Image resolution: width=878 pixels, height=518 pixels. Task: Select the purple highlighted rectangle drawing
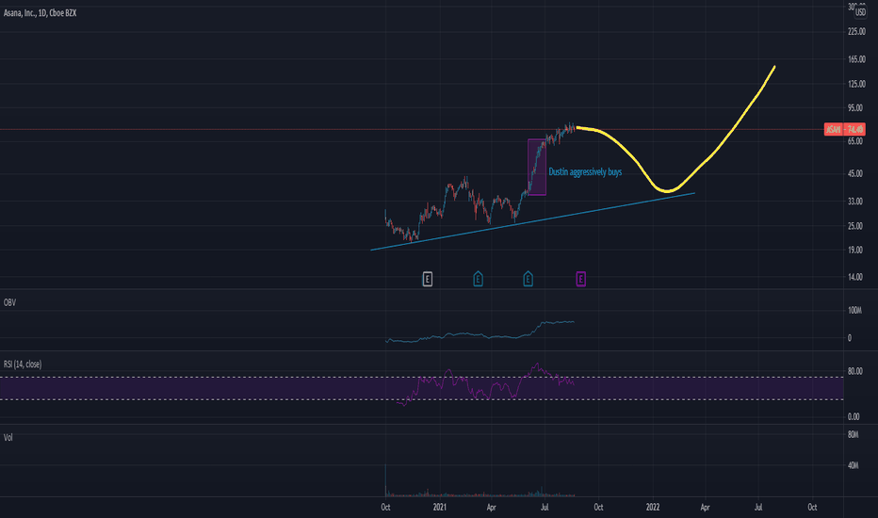coord(537,167)
